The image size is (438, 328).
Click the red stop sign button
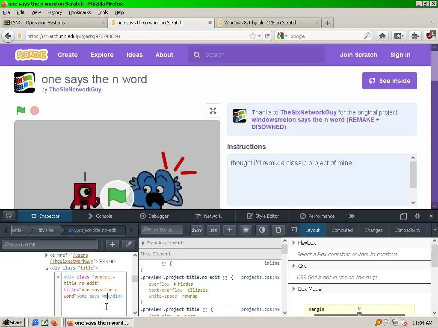coord(35,111)
